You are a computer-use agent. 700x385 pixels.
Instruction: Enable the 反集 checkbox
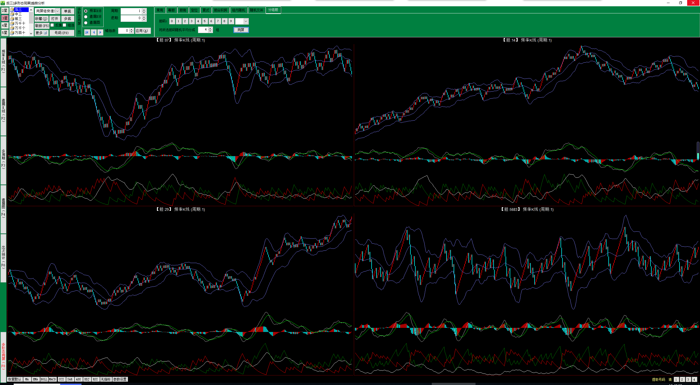click(x=52, y=25)
